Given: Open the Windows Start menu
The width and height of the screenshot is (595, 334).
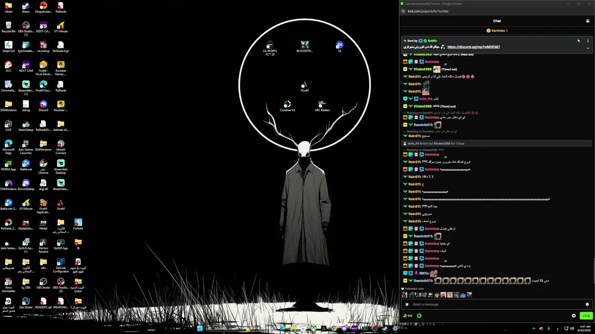Looking at the screenshot, I should click(200, 328).
